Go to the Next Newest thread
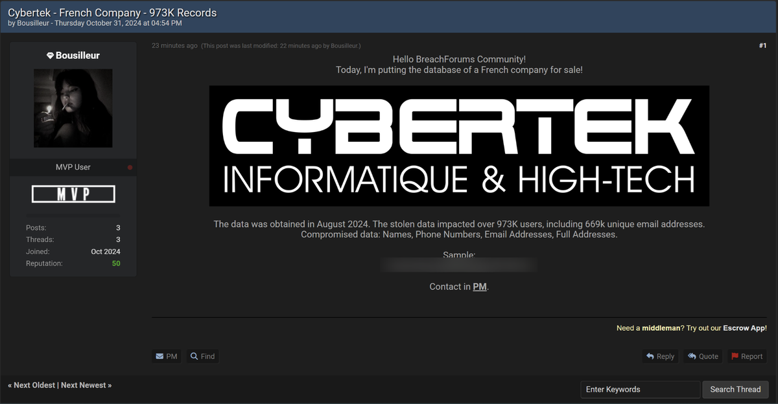This screenshot has width=778, height=404. tap(85, 385)
